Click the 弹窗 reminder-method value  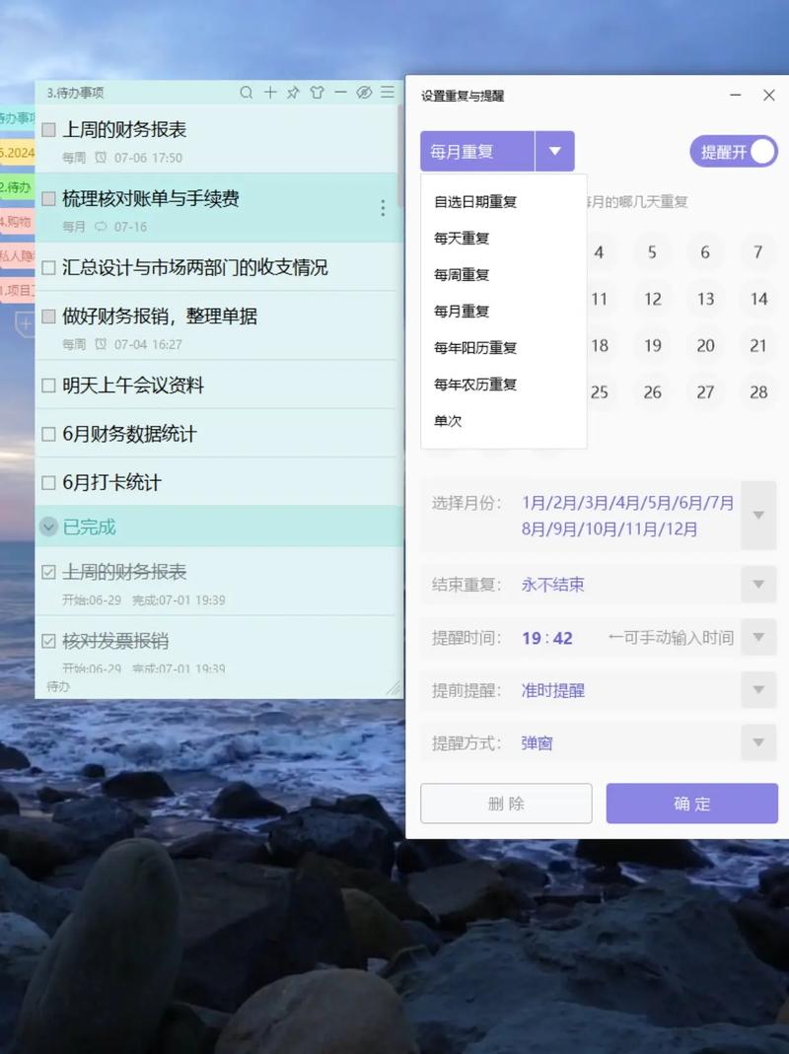point(537,743)
